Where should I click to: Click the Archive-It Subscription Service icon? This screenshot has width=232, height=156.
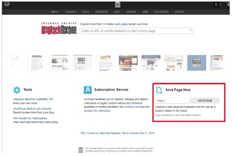[x=88, y=90]
